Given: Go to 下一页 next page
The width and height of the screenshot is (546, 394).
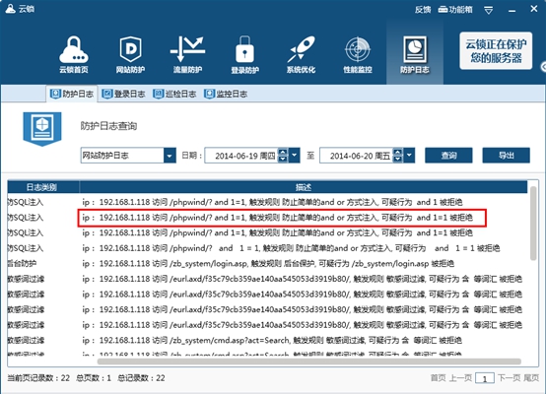Looking at the screenshot, I should coord(509,378).
